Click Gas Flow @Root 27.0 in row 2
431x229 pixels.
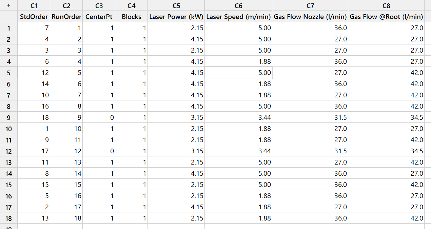click(x=386, y=39)
